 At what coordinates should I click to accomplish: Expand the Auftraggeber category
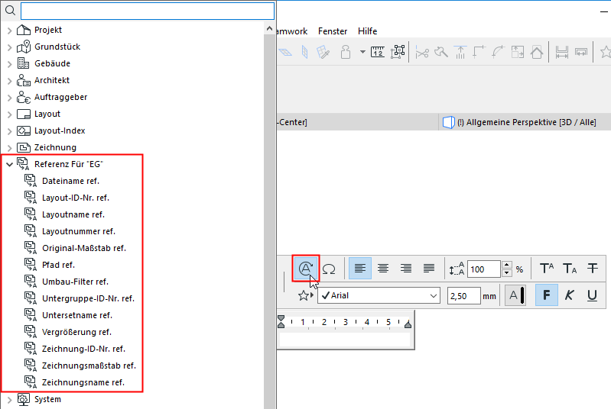tap(10, 98)
